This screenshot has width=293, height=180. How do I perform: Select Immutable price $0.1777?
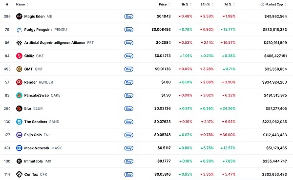coord(164,161)
